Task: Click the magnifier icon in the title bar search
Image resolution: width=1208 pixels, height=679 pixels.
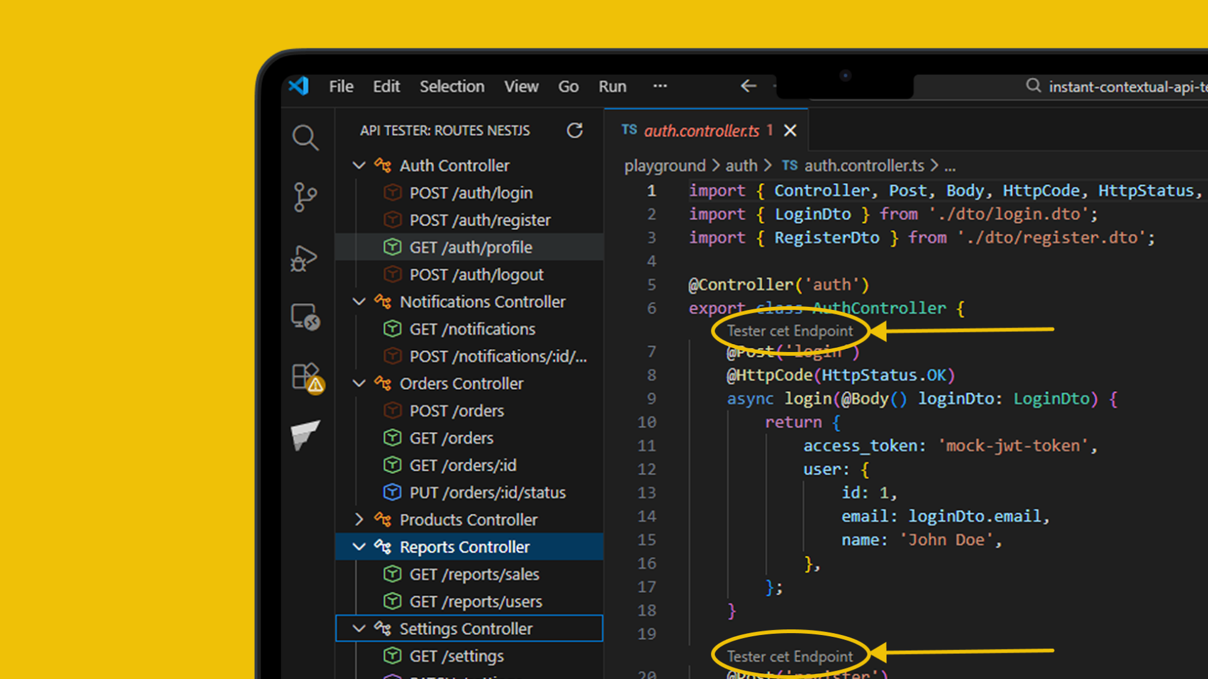Action: [1033, 86]
